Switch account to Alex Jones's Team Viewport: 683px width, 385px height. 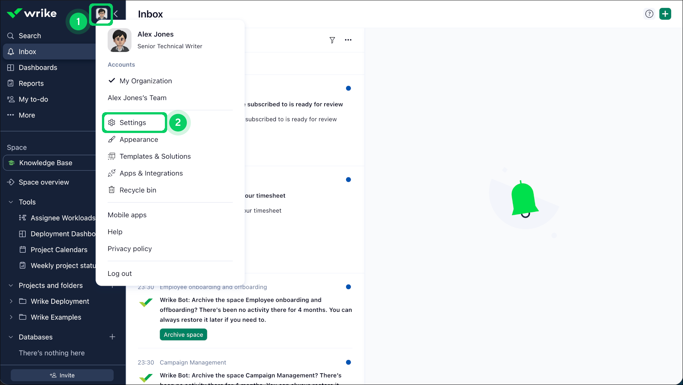pos(137,98)
